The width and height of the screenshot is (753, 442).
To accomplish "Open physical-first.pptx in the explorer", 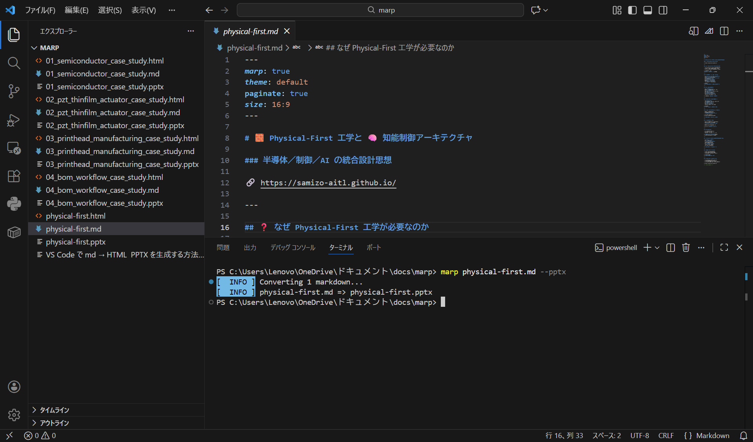I will point(76,242).
